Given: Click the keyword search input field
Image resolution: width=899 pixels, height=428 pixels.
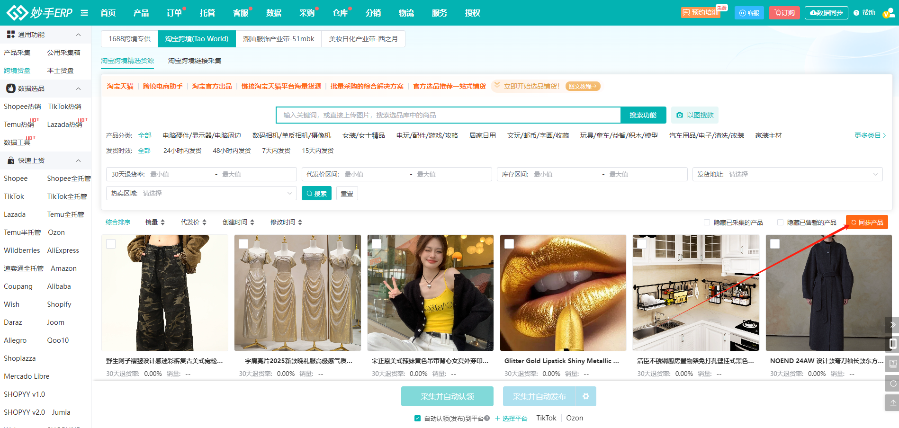Looking at the screenshot, I should (448, 115).
